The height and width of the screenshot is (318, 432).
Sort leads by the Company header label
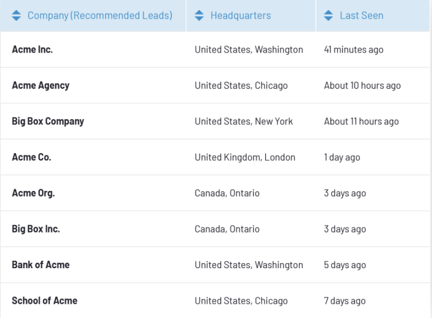[x=99, y=15]
